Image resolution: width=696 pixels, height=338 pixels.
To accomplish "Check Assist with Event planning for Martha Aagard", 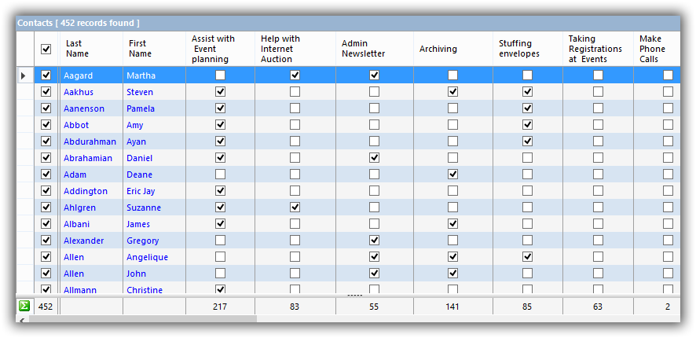I will (x=220, y=75).
